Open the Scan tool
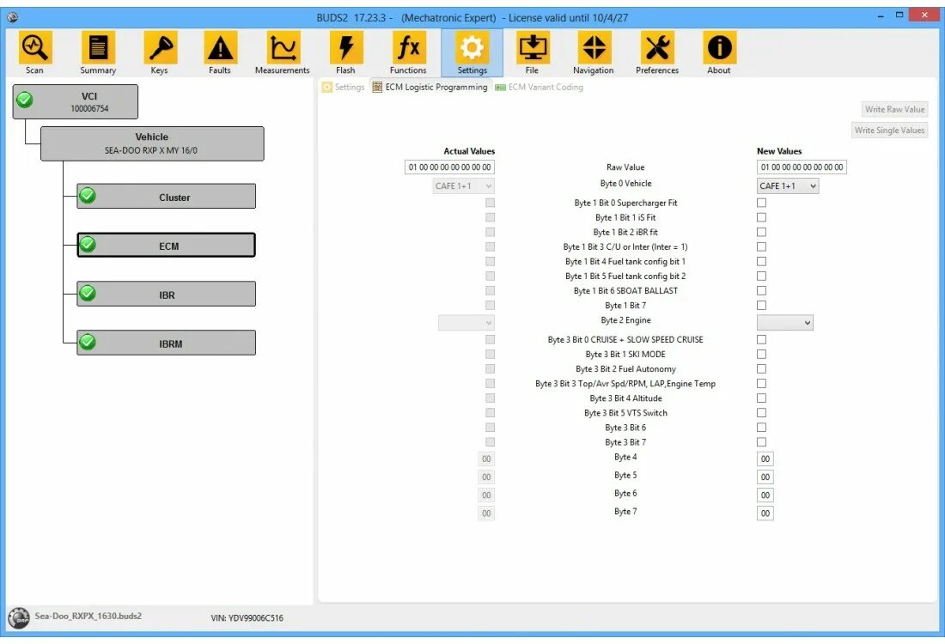This screenshot has width=945, height=644. pyautogui.click(x=35, y=53)
